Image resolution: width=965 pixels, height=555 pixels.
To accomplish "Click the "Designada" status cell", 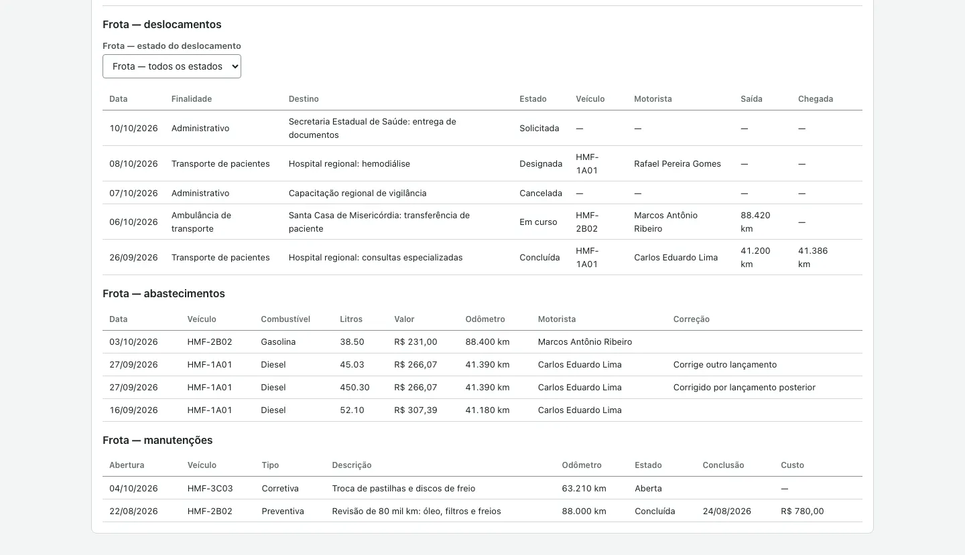I will pyautogui.click(x=541, y=164).
